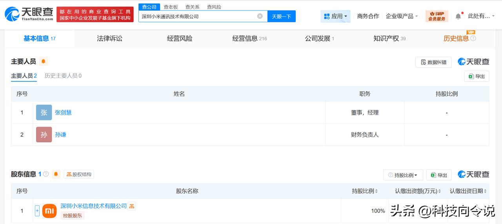
Task: Select the 基本信息 tab
Action: click(40, 38)
